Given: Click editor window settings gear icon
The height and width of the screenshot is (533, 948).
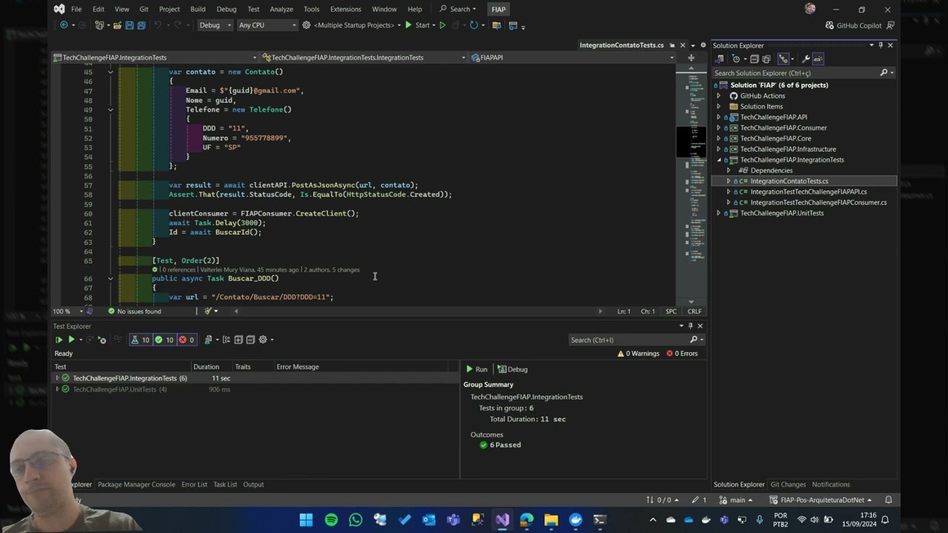Looking at the screenshot, I should (703, 45).
